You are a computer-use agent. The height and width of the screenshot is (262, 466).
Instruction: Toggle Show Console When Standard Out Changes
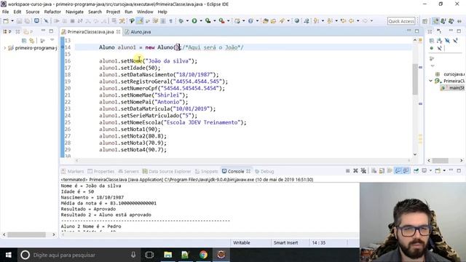pos(398,171)
